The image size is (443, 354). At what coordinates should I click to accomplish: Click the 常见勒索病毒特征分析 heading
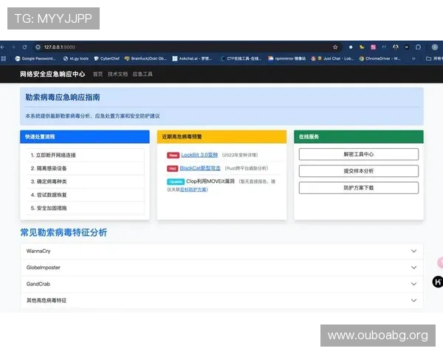[x=63, y=232]
